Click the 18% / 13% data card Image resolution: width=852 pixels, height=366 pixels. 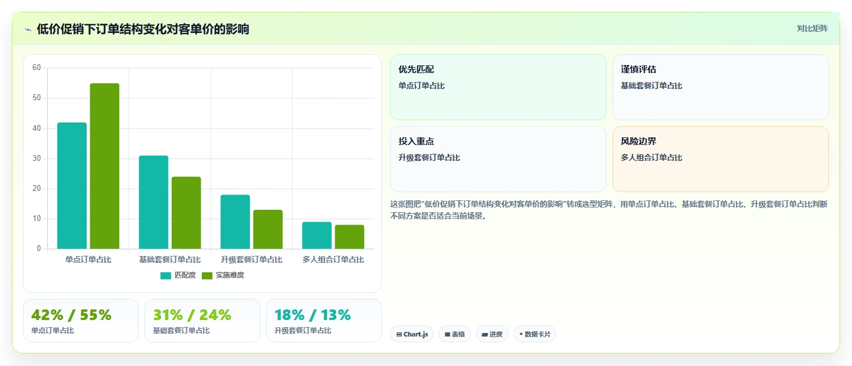[324, 321]
